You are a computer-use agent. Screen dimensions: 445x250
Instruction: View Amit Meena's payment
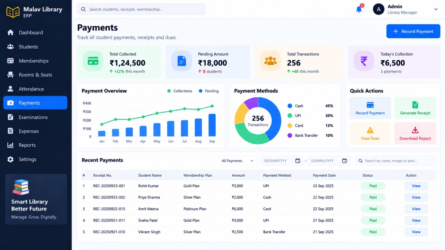[x=416, y=209]
